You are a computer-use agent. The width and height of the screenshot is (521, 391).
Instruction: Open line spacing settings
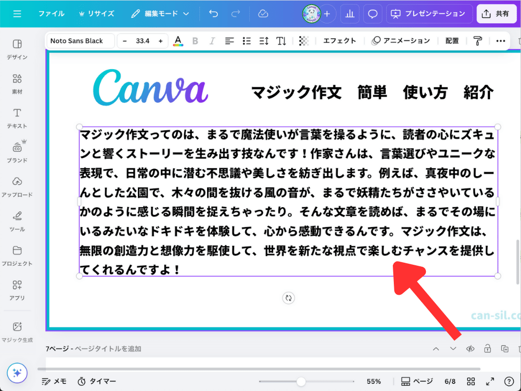(264, 41)
